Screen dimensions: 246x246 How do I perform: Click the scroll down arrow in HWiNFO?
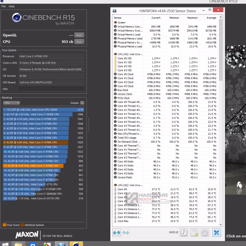point(221,225)
